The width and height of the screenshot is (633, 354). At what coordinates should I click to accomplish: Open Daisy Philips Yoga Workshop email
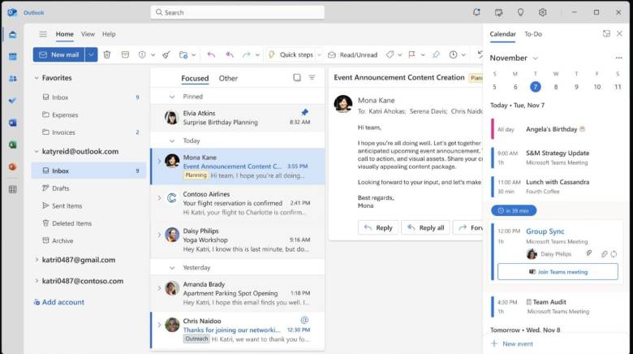click(237, 240)
